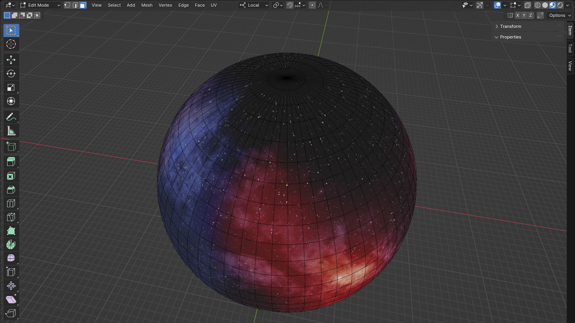The image size is (575, 323).
Task: Select the Rip Region tool
Action: (x=11, y=313)
